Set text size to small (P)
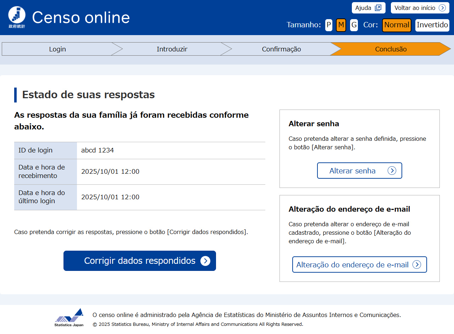Viewport: 454px width, 334px height. pos(329,25)
